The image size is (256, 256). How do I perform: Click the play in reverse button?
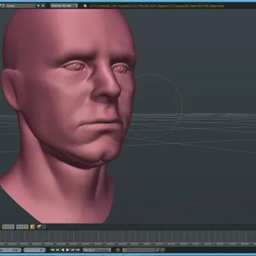(63, 250)
